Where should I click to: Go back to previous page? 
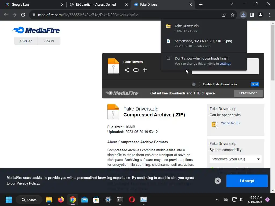coord(6,15)
